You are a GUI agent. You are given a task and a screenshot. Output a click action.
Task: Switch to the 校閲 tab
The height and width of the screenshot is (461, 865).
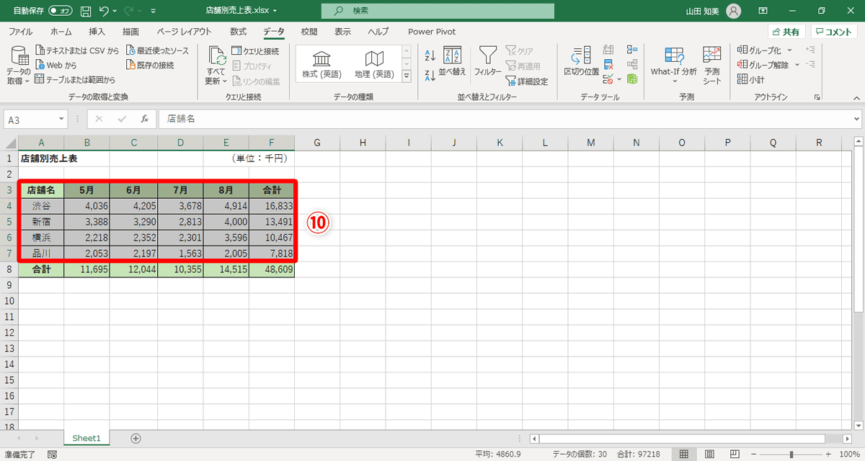[309, 32]
